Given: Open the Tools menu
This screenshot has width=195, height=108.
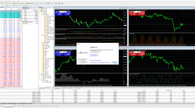Looking at the screenshot, I should coord(9,1).
